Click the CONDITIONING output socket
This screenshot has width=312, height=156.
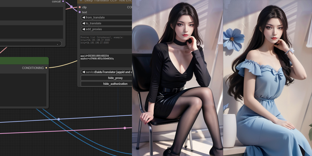46,68
